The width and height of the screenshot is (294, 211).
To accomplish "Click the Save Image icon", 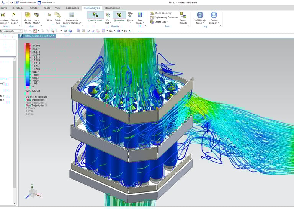I will tap(140, 15).
